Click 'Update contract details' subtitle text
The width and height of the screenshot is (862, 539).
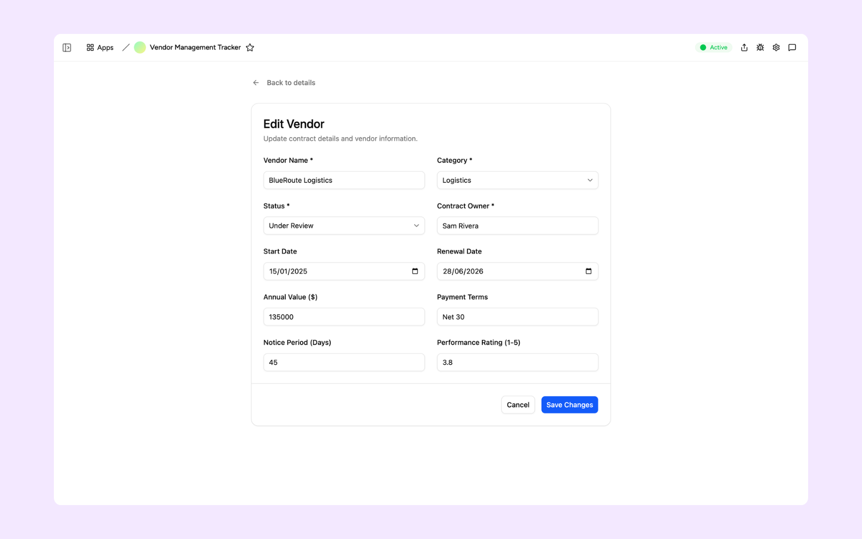click(340, 139)
